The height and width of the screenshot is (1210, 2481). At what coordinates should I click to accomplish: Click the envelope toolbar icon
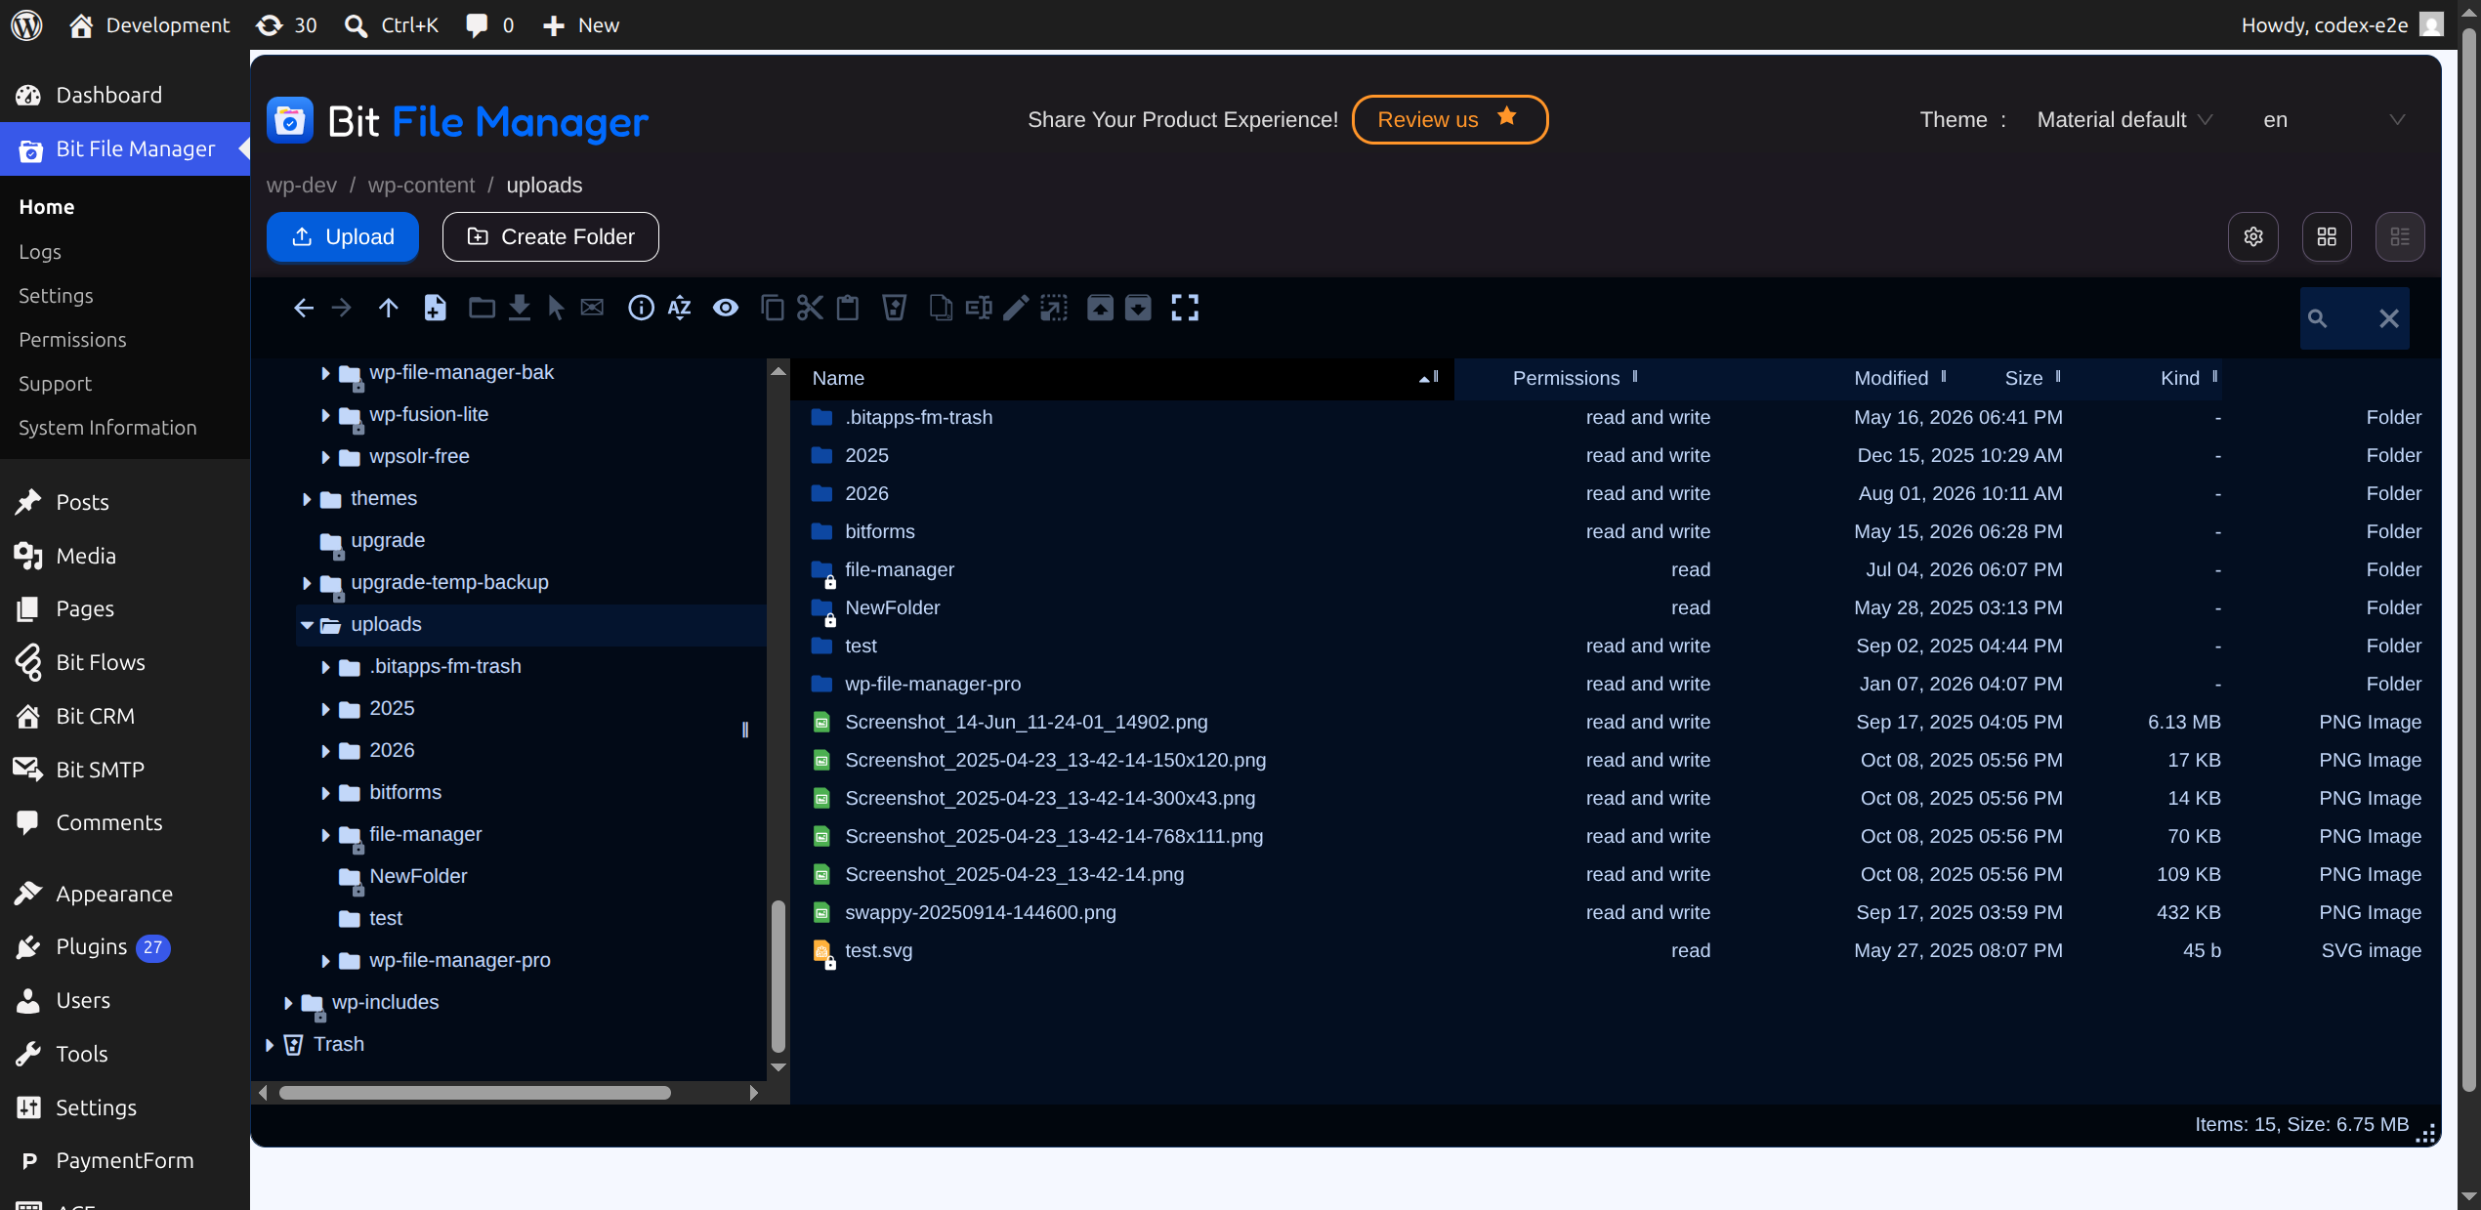click(x=592, y=309)
